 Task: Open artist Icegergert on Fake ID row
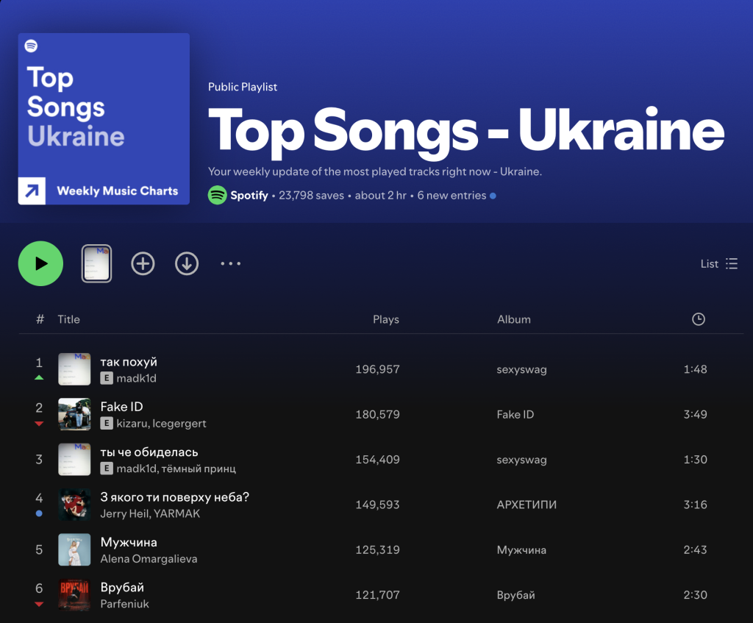point(179,423)
